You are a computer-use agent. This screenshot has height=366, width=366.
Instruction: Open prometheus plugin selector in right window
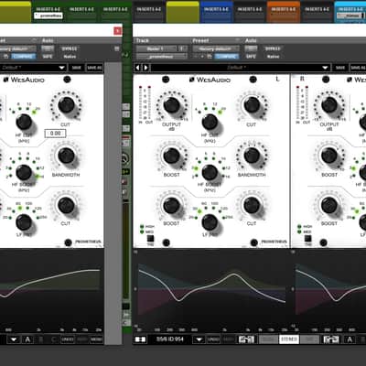162,57
